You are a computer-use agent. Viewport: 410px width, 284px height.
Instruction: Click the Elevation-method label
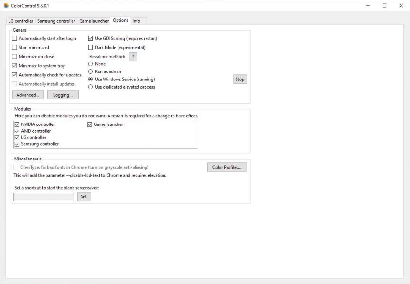pyautogui.click(x=107, y=57)
